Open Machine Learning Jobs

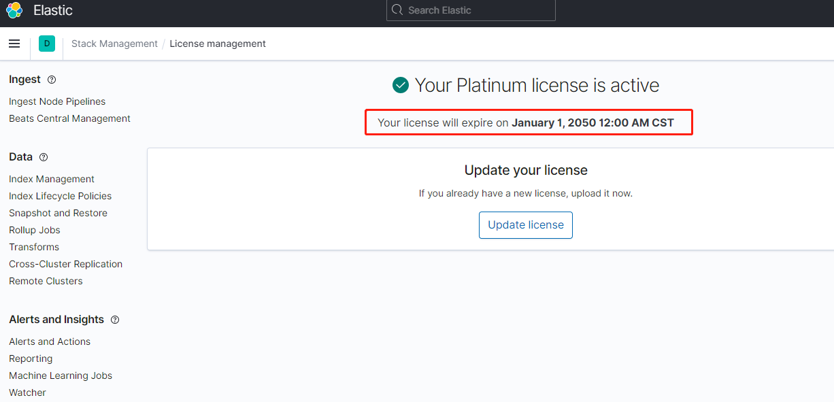pos(61,375)
